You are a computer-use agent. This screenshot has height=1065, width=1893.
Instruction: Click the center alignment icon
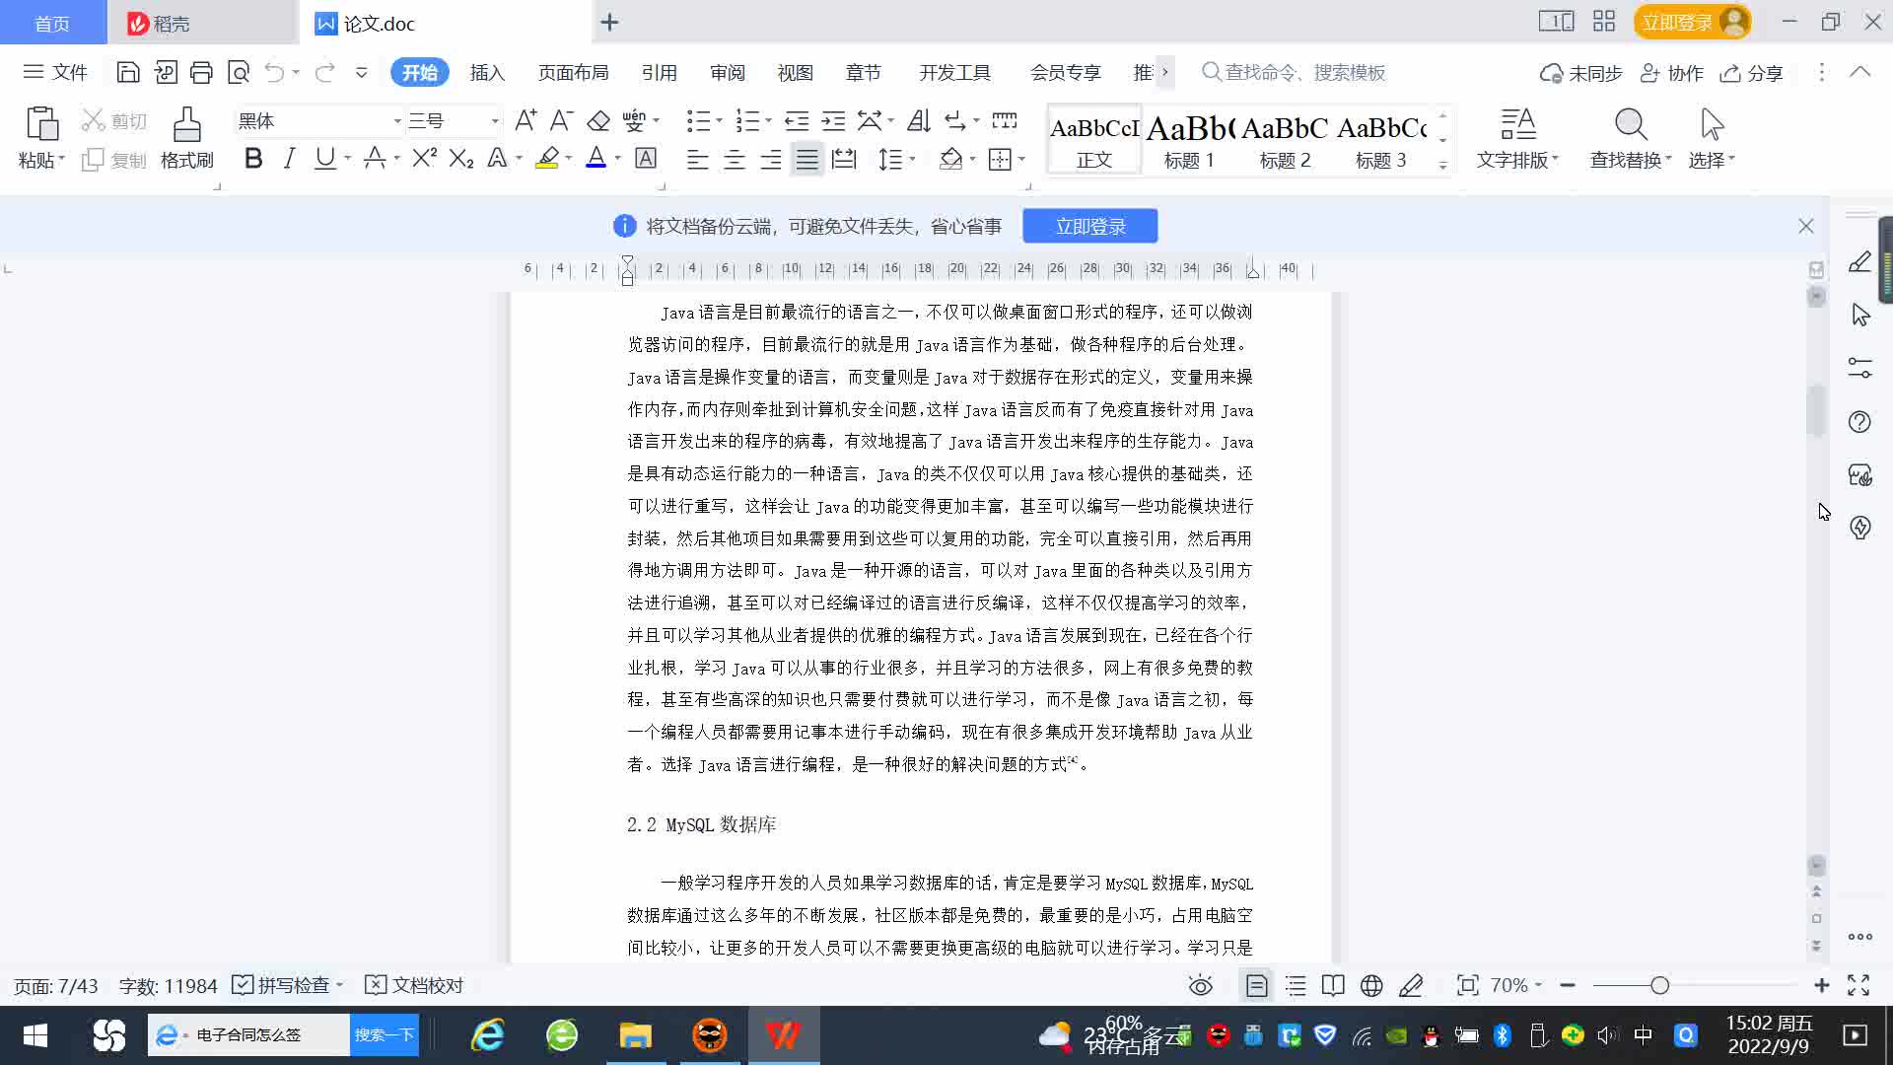click(x=735, y=159)
